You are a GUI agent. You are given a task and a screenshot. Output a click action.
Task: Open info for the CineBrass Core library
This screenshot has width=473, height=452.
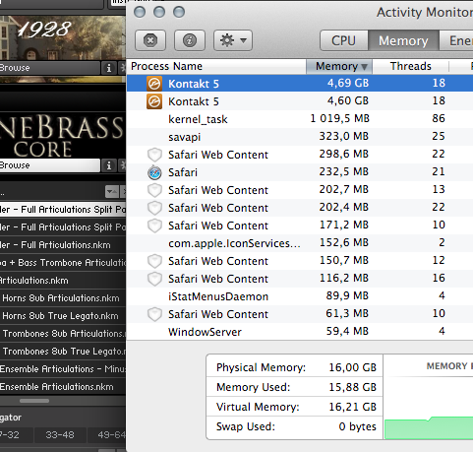tap(109, 165)
